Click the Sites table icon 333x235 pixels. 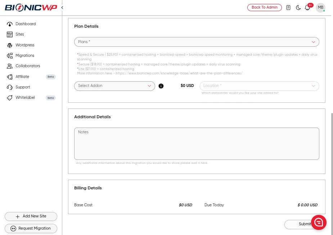tap(10, 34)
